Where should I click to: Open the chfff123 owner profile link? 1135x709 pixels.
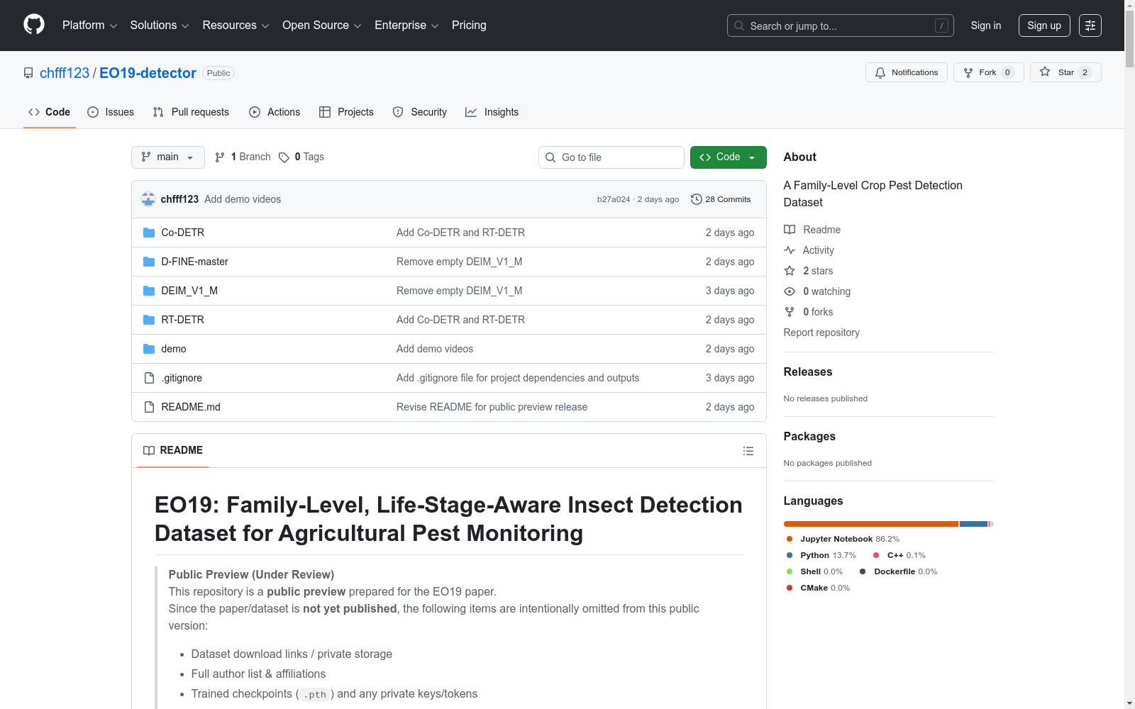65,73
